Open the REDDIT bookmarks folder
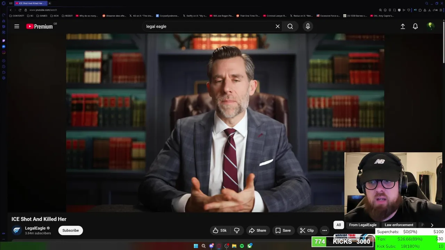Screen dimensions: 445x250 pos(67,16)
